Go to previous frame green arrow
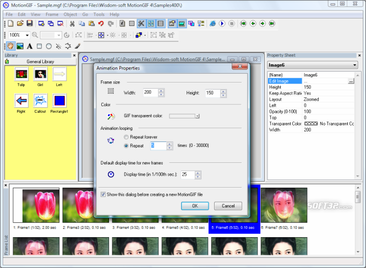Image resolution: width=366 pixels, height=268 pixels. (253, 24)
